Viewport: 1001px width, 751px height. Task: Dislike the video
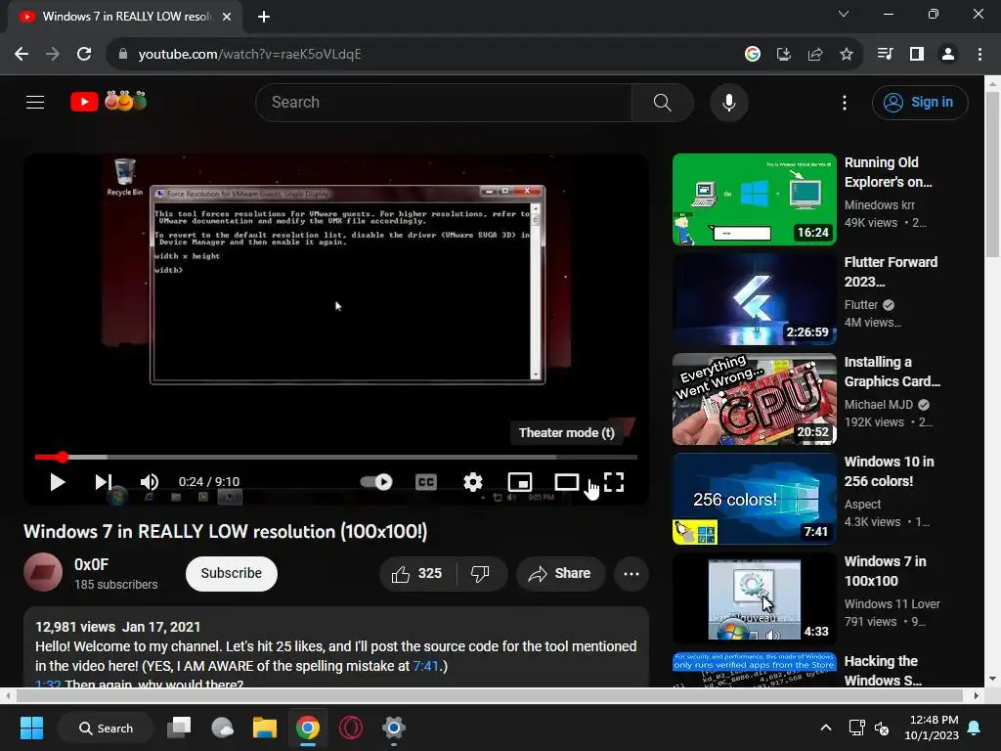tap(481, 573)
